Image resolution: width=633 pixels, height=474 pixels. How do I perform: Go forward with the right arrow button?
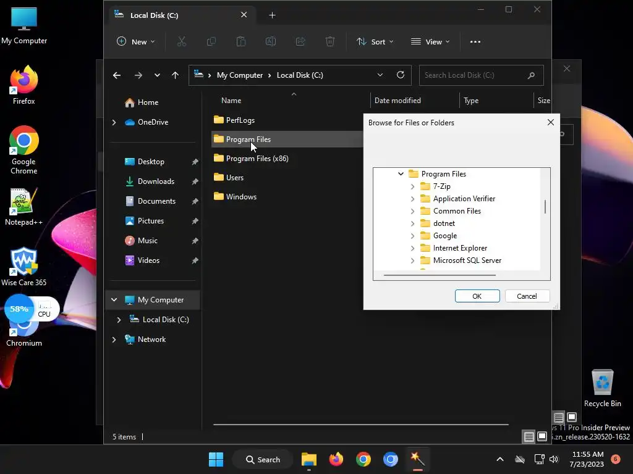138,75
